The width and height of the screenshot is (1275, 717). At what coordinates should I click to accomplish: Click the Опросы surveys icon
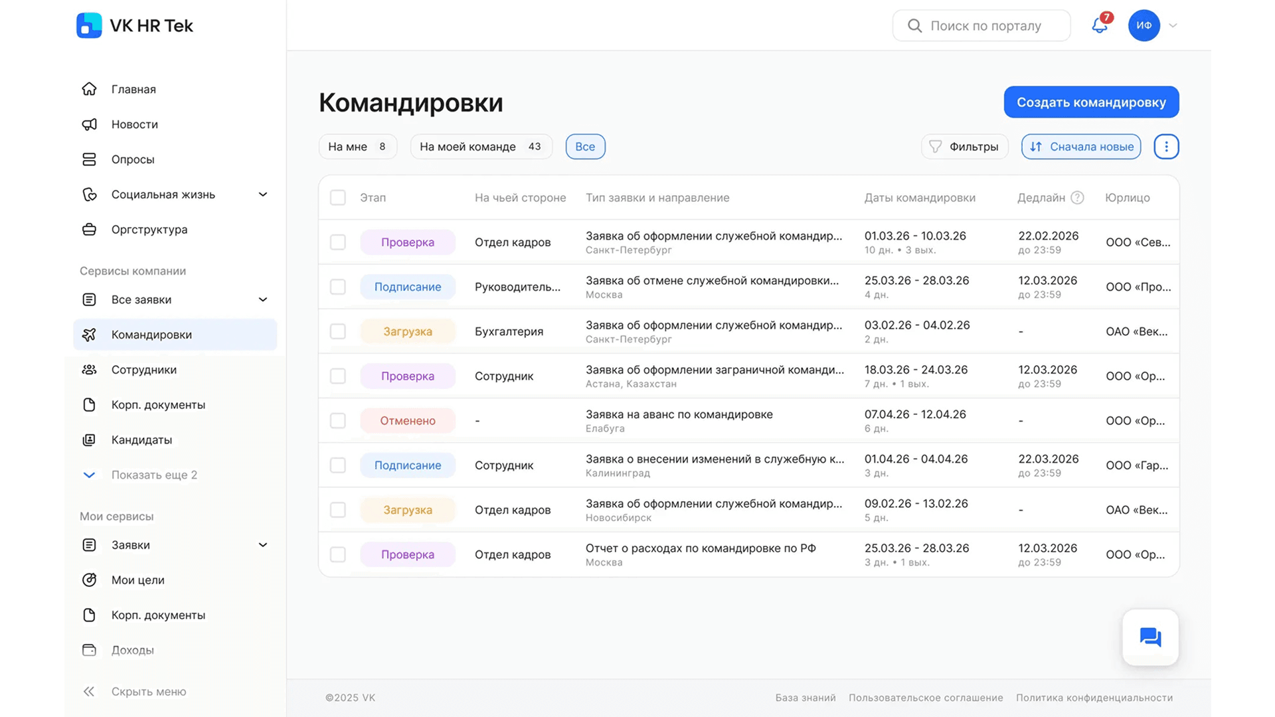click(x=89, y=159)
